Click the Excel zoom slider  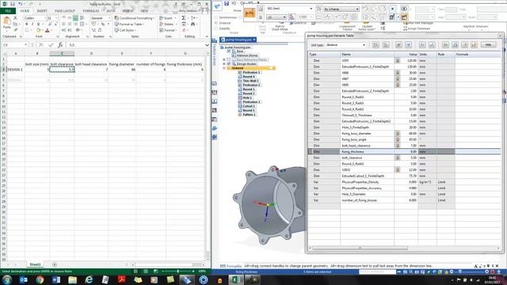pyautogui.click(x=177, y=272)
